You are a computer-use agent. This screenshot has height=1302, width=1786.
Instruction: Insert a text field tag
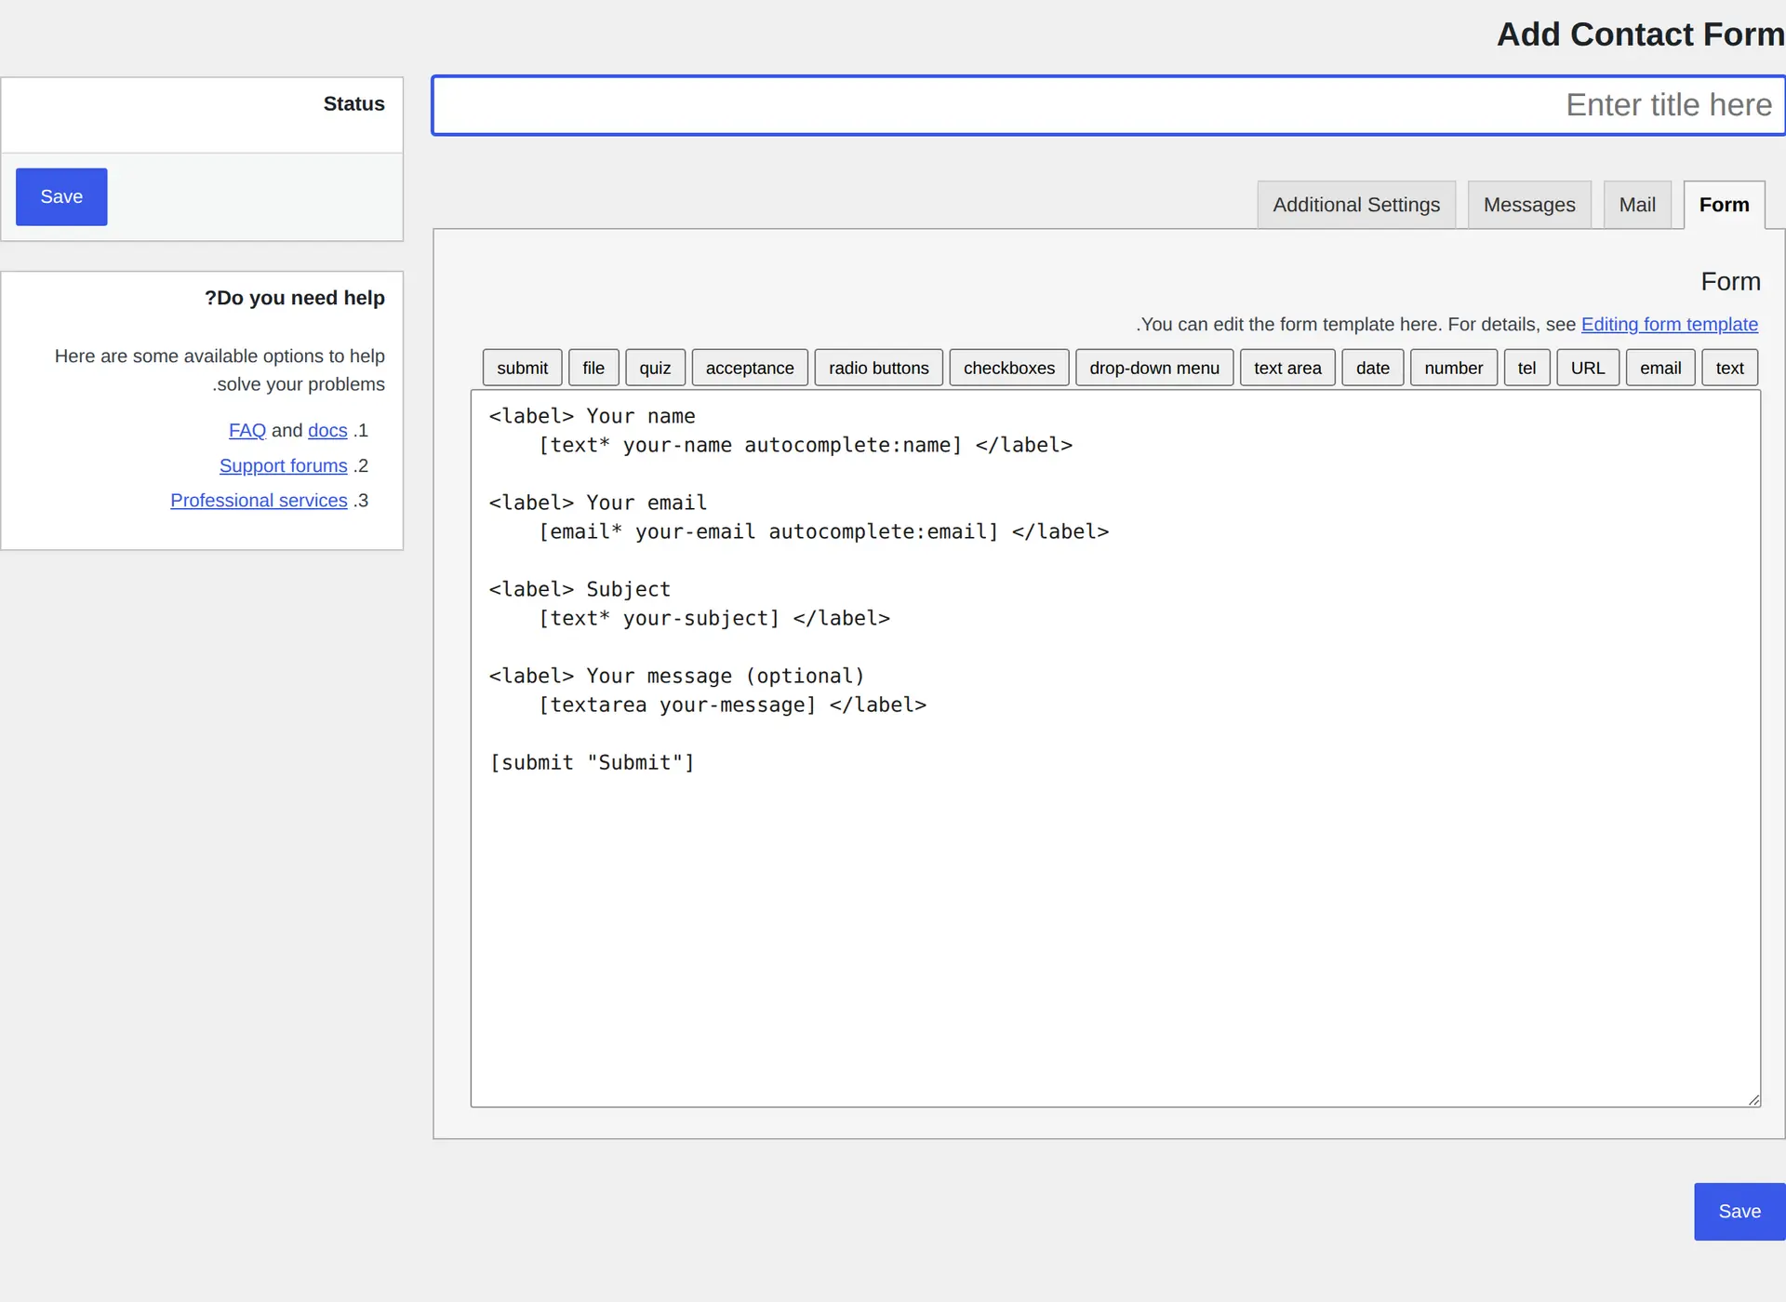tap(1729, 368)
